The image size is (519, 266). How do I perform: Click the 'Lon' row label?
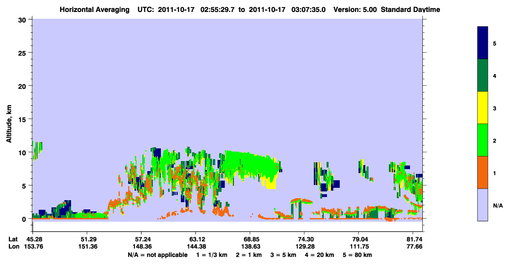click(14, 247)
